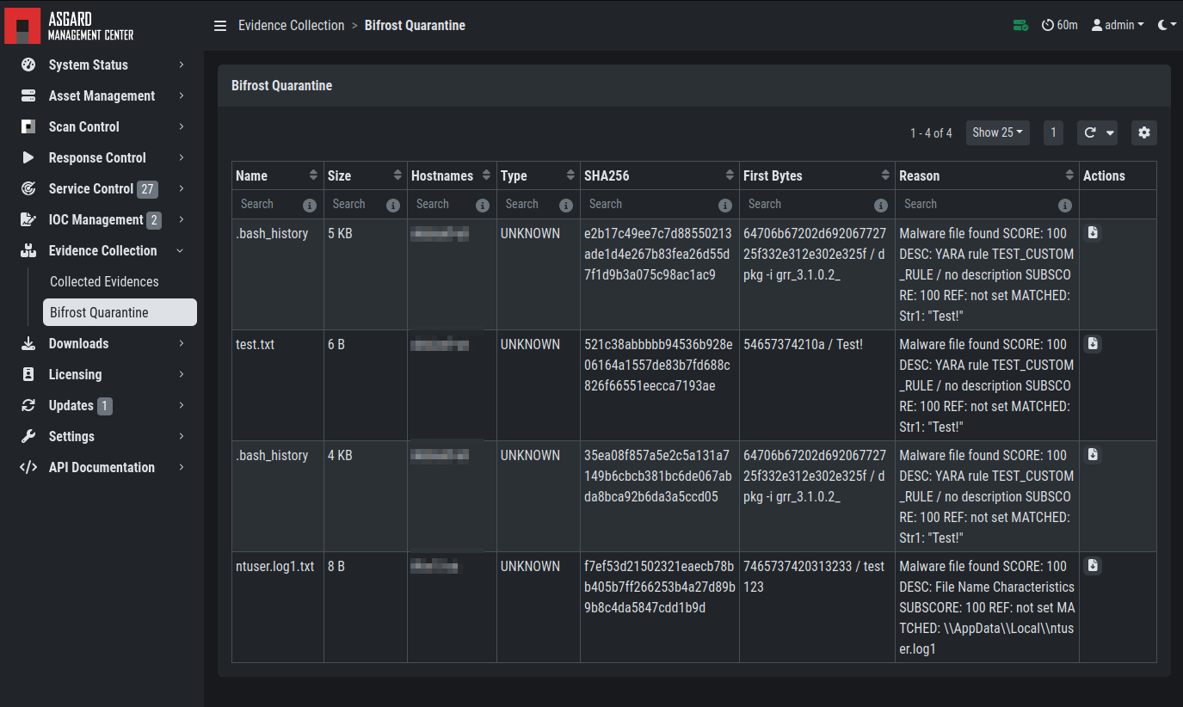Click the ASGARD Management Center logo
This screenshot has width=1183, height=707.
[70, 25]
